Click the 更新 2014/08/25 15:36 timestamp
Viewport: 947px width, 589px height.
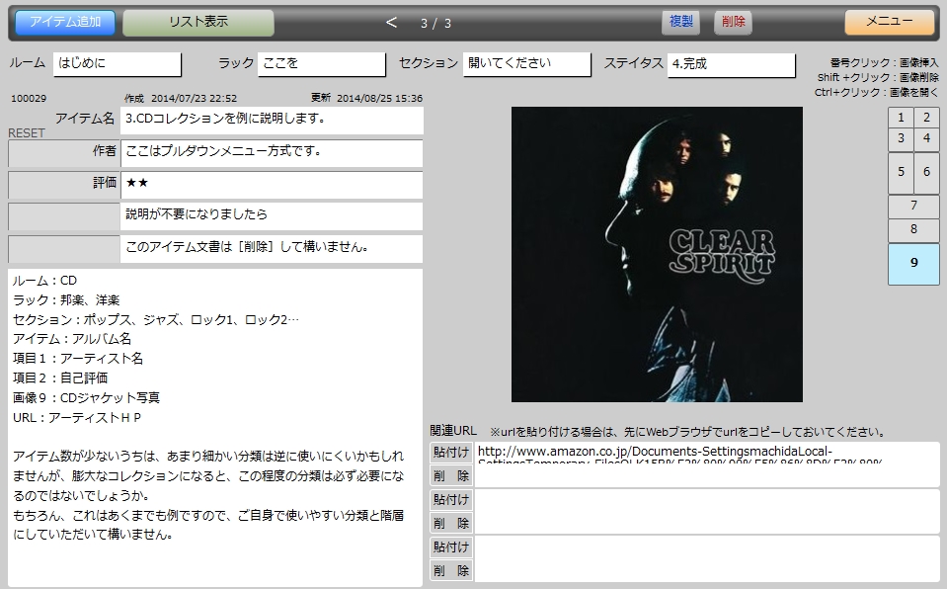[x=366, y=98]
